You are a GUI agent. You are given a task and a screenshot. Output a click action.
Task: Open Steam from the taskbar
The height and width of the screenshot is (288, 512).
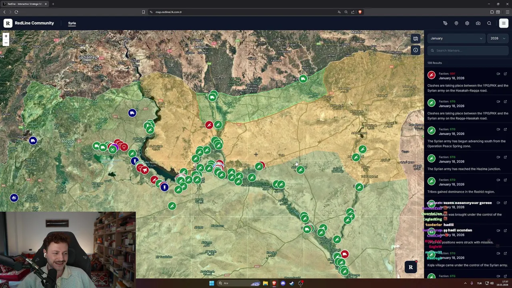(292, 283)
